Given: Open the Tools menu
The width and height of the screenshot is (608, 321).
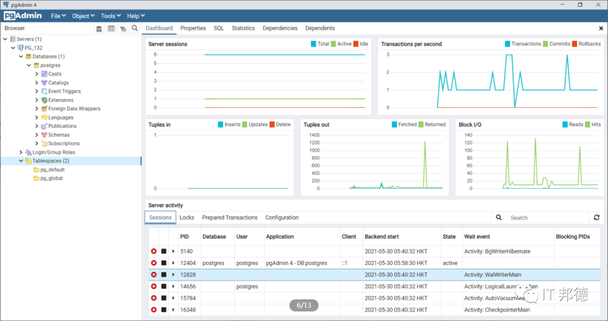Looking at the screenshot, I should click(x=110, y=16).
